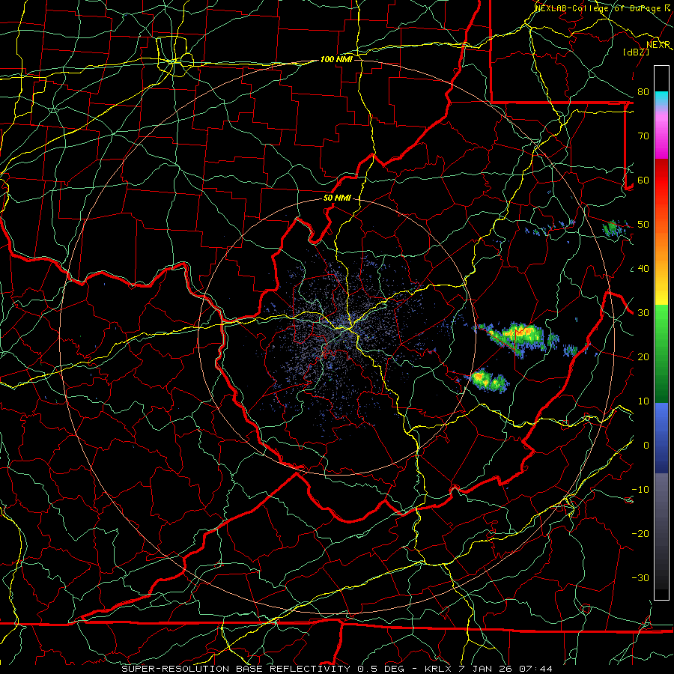Click the 20 value on the dBZ scale
Image resolution: width=674 pixels, height=674 pixels.
643,357
